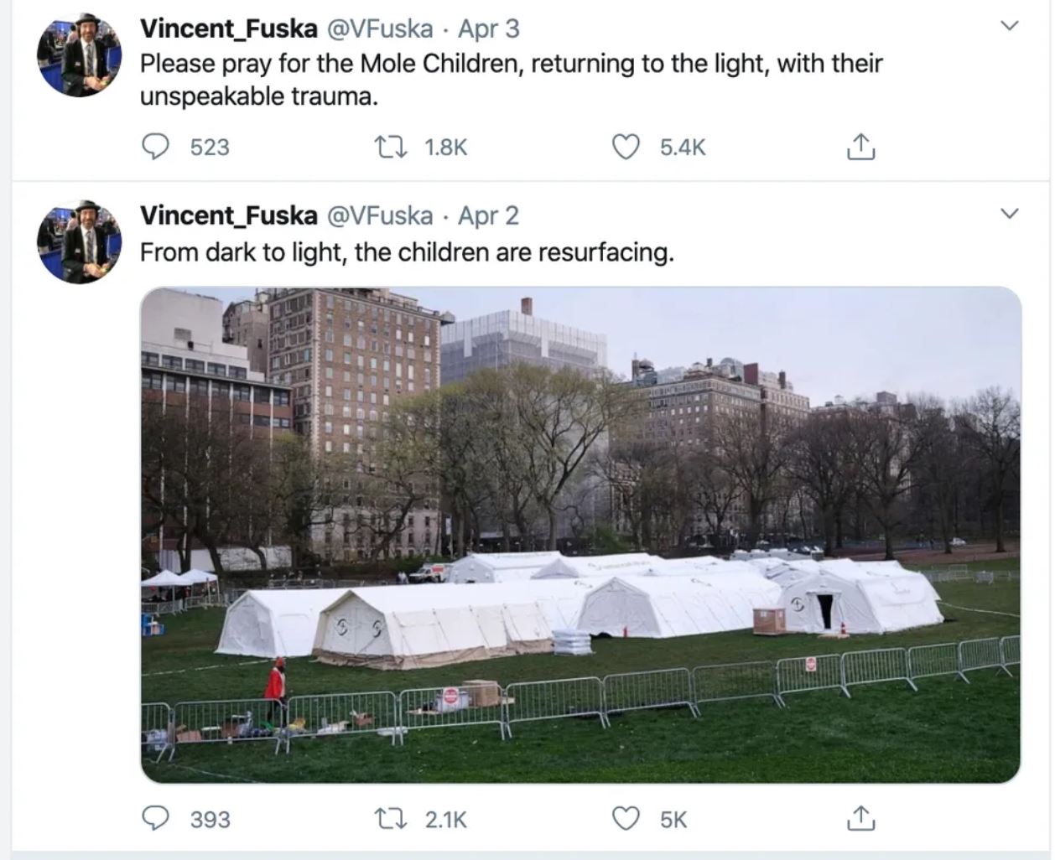Share the Apr 2 tweet with tent photo
1055x860 pixels.
click(x=860, y=818)
